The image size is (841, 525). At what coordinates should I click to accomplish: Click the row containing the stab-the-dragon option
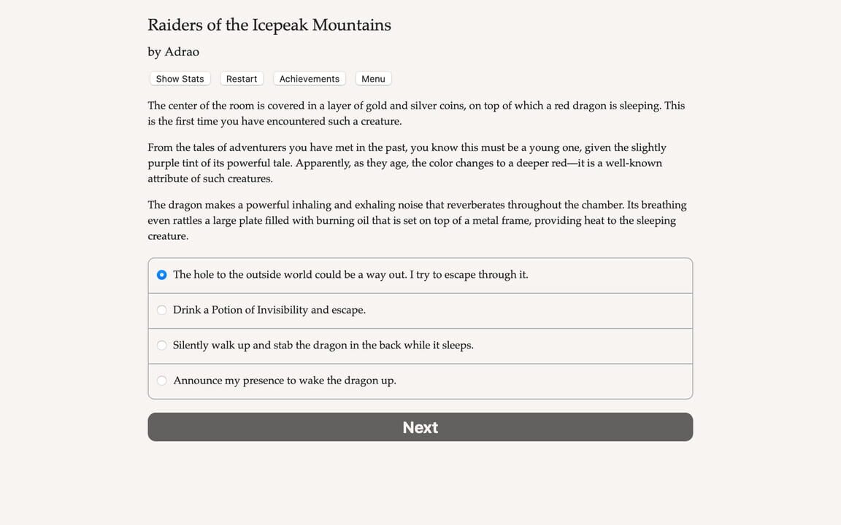[420, 345]
